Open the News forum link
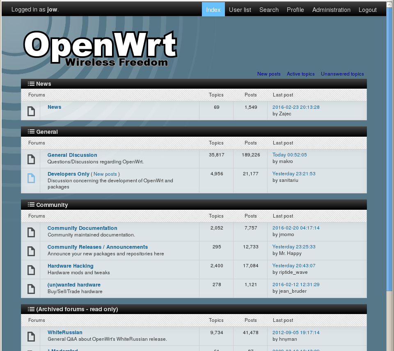Screen dimensions: 394x351 pyautogui.click(x=55, y=107)
